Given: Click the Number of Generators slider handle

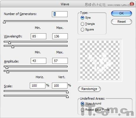Looking at the screenshot, I should point(4,22).
